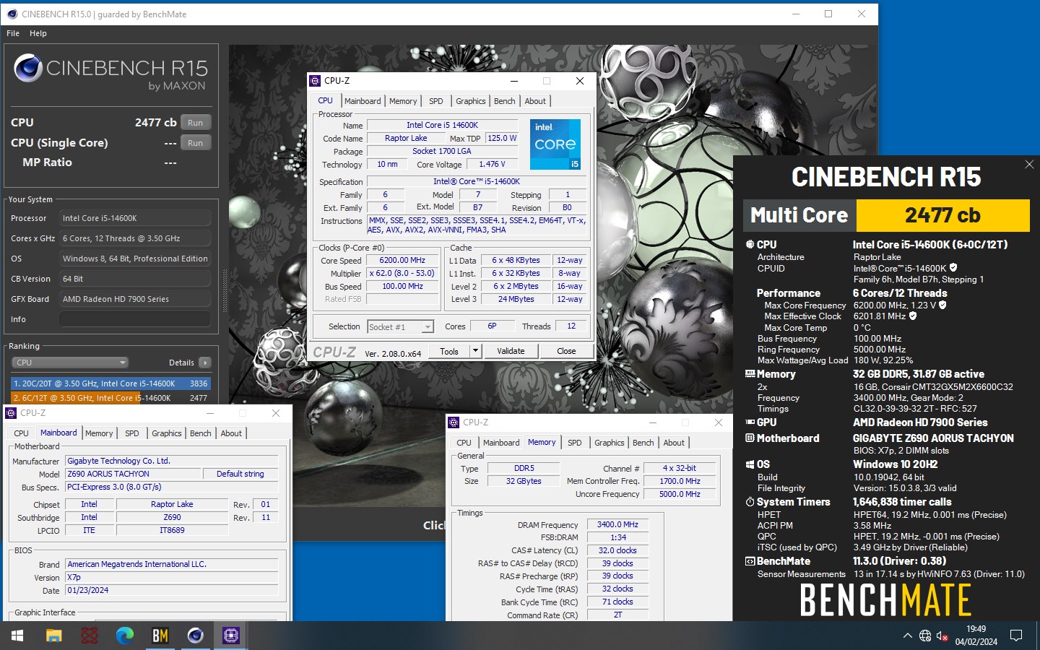The width and height of the screenshot is (1040, 650).
Task: Expand the Tools dropdown arrow
Action: (x=475, y=352)
